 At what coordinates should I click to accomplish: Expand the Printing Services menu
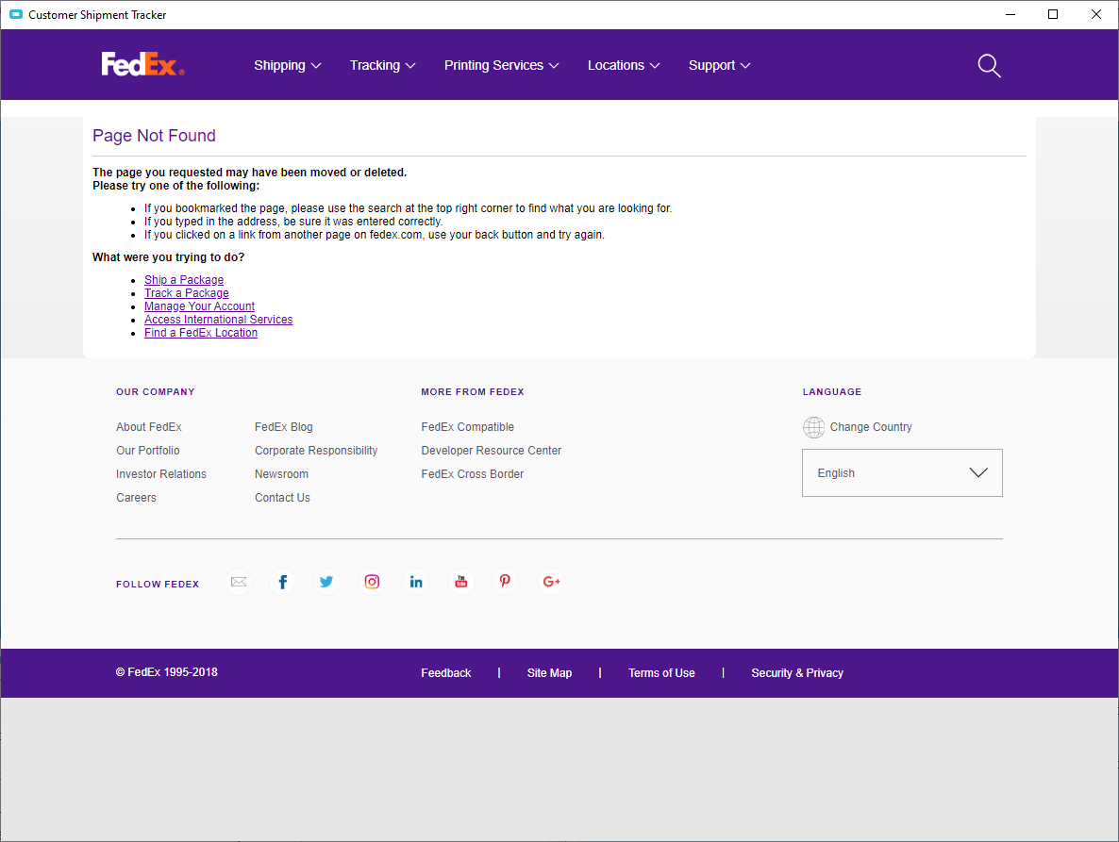[x=502, y=66]
